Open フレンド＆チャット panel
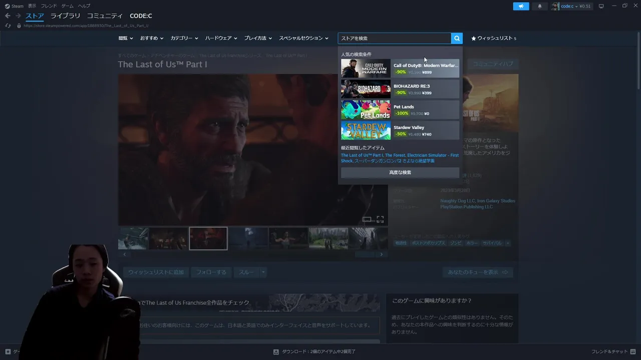The image size is (641, 360). [613, 351]
